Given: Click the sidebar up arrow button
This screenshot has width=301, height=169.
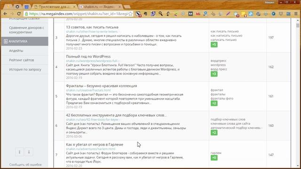Looking at the screenshot, I should 19,152.
